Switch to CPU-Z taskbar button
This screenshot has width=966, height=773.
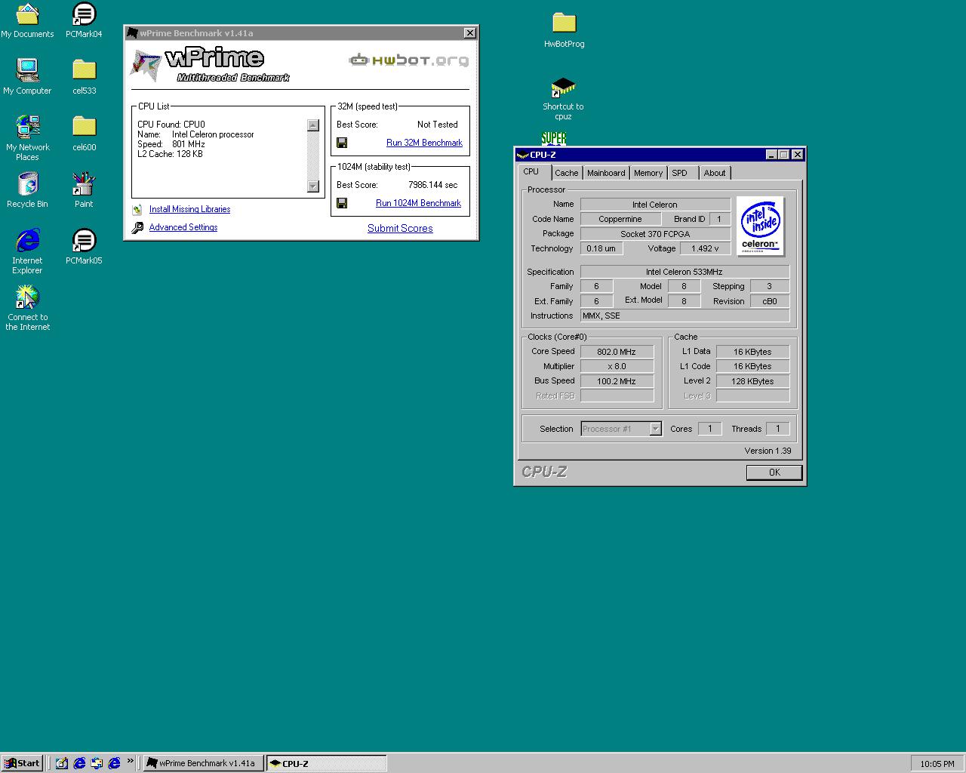tap(326, 763)
